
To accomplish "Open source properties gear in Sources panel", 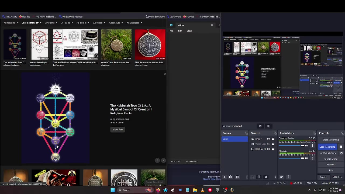I will (x=266, y=177).
